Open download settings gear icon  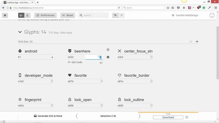point(186,117)
